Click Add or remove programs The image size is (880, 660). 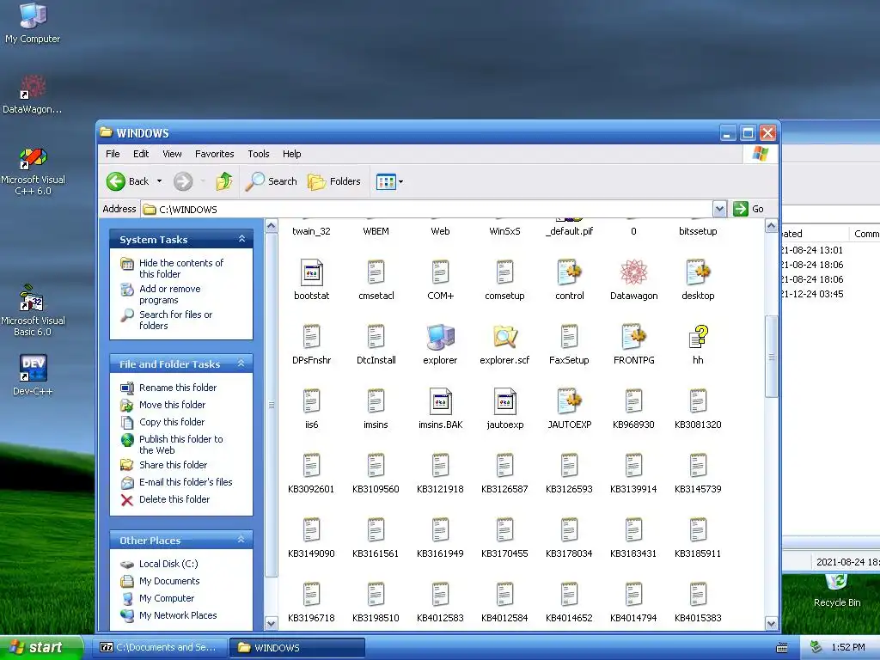coord(169,294)
